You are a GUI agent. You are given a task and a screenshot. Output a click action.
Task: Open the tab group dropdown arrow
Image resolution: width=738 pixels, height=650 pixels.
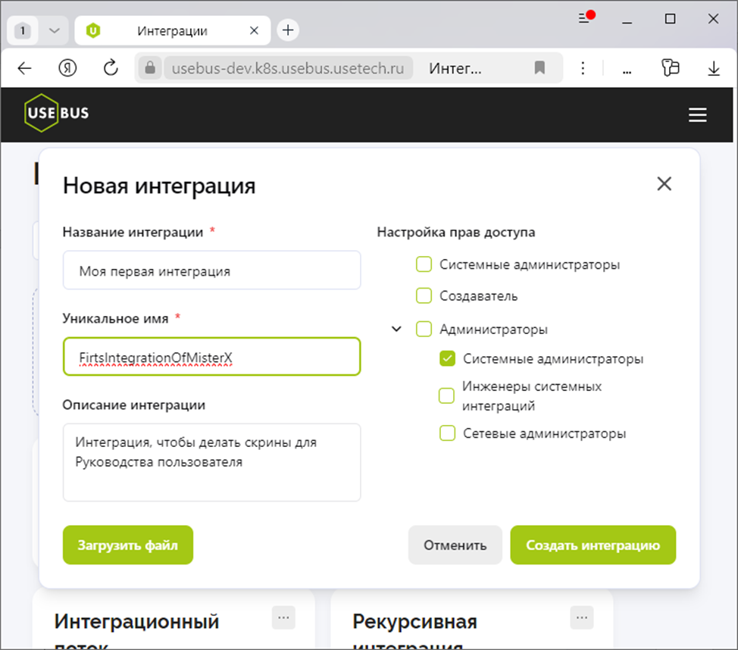[52, 30]
